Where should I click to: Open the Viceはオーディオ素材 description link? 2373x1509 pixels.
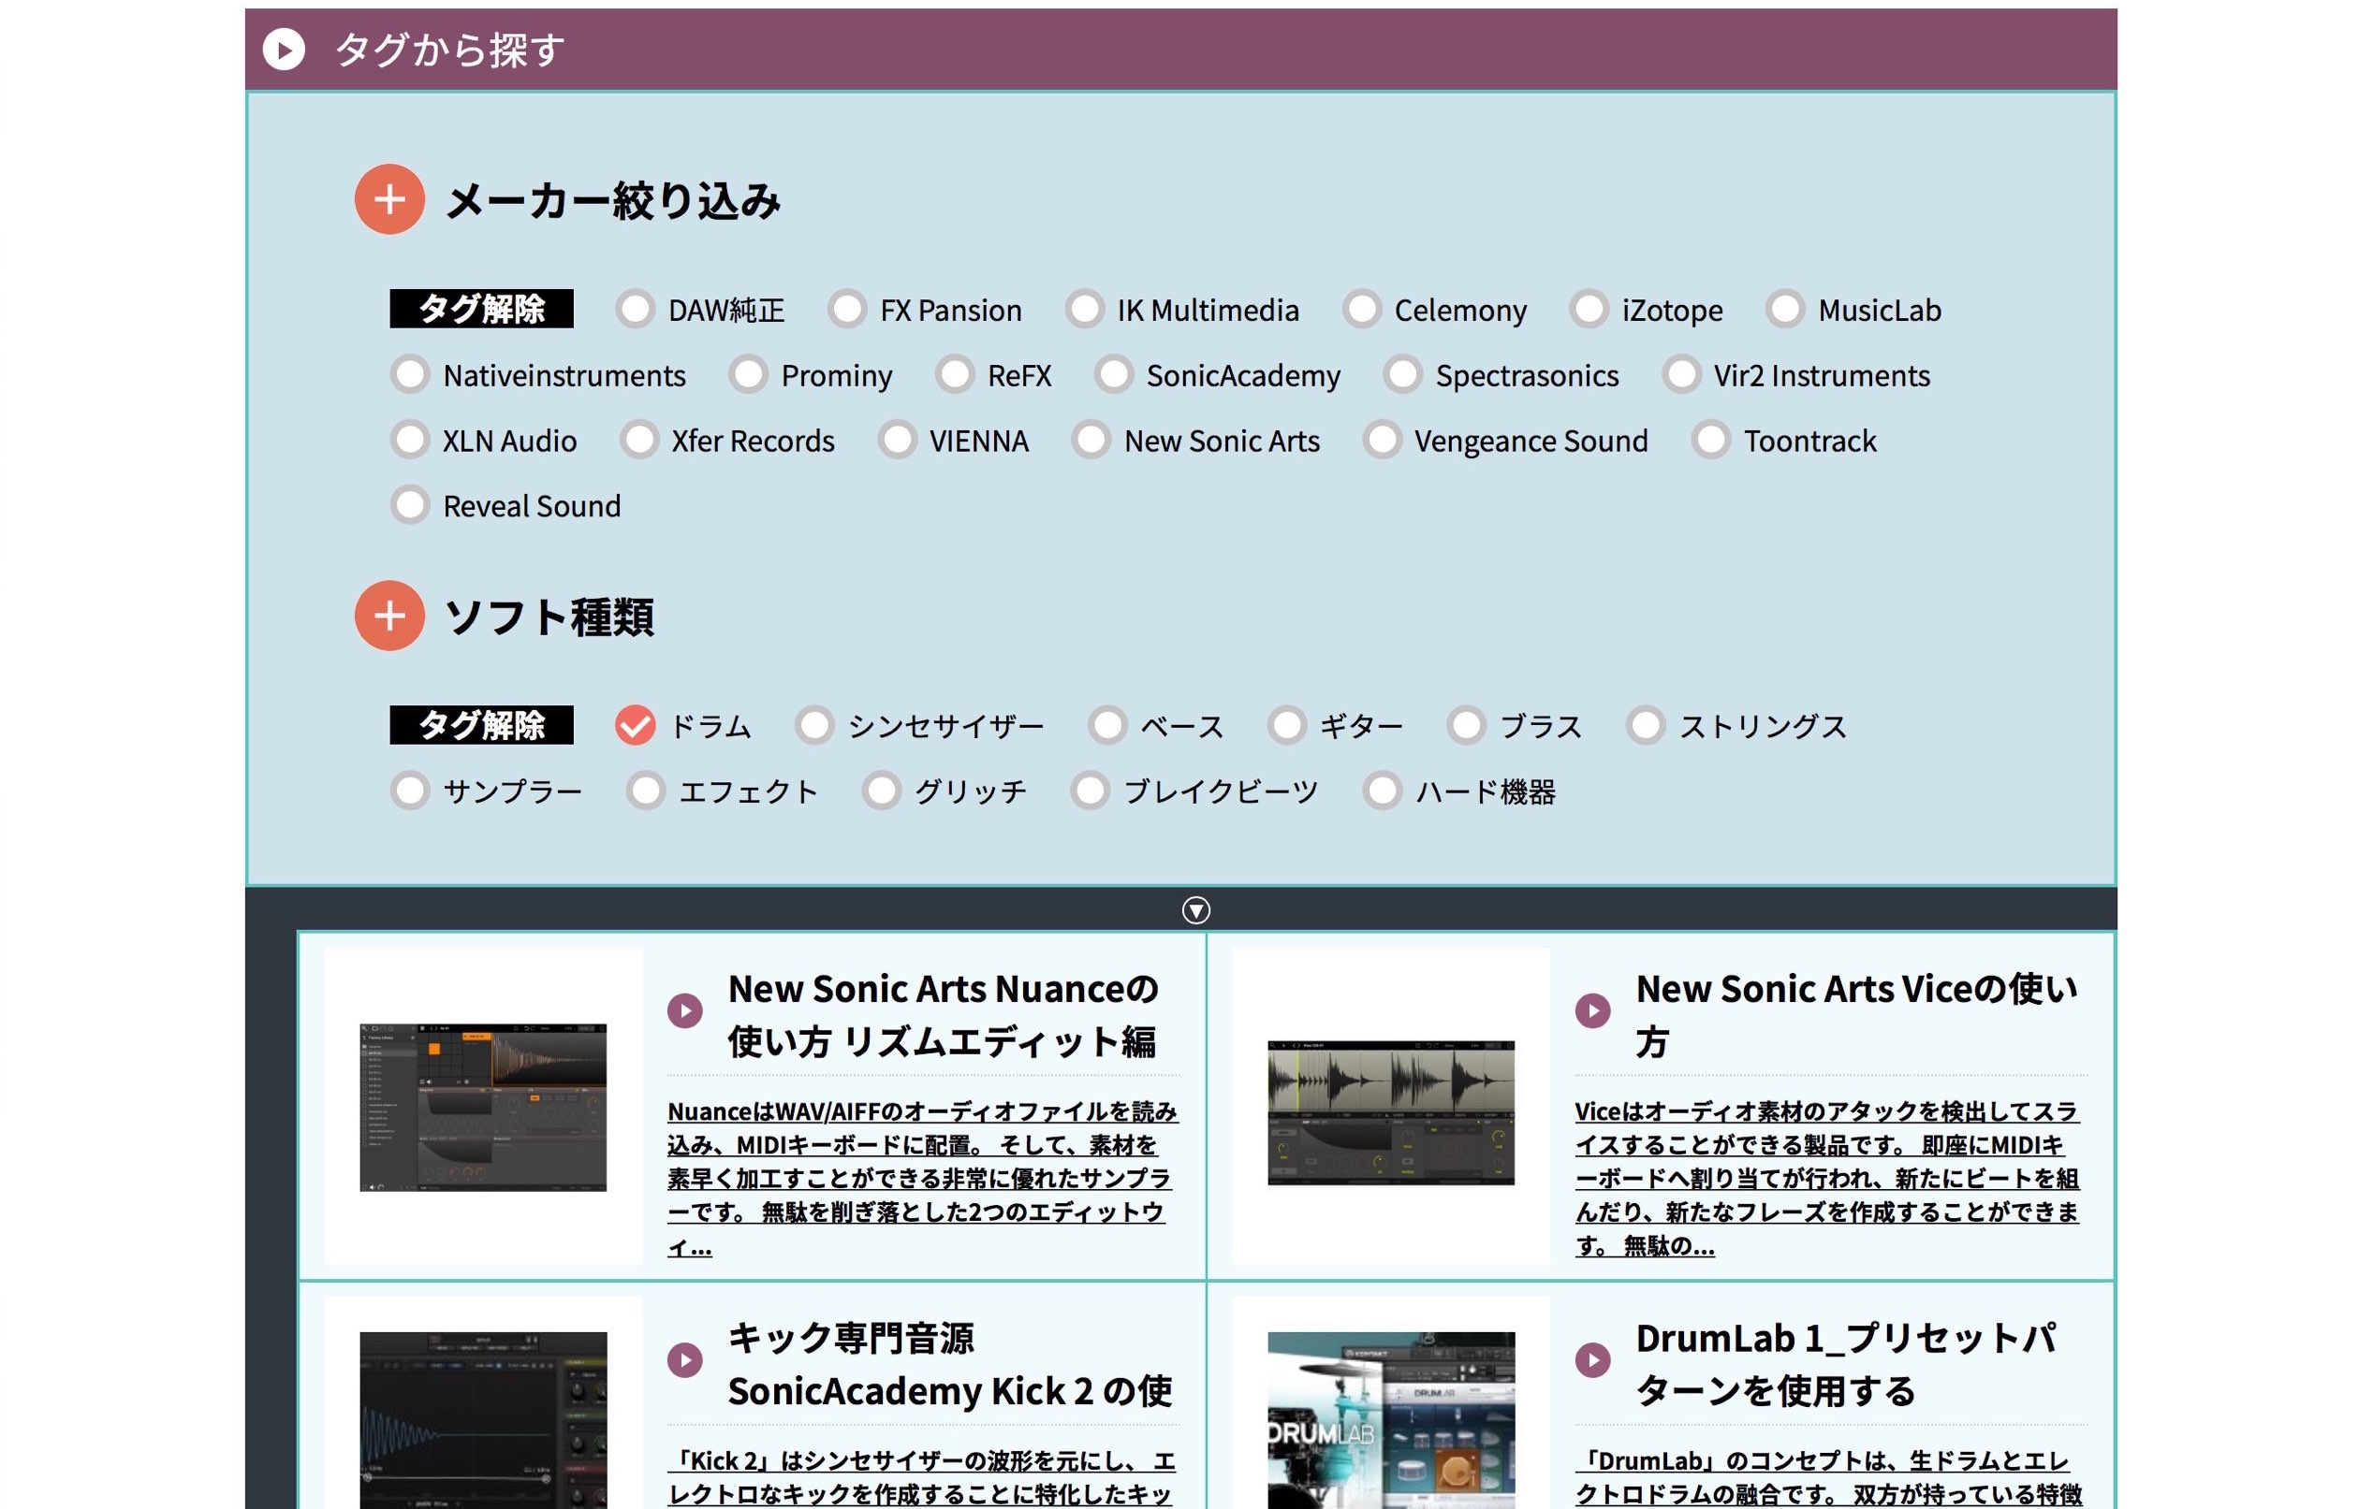click(x=1827, y=1178)
